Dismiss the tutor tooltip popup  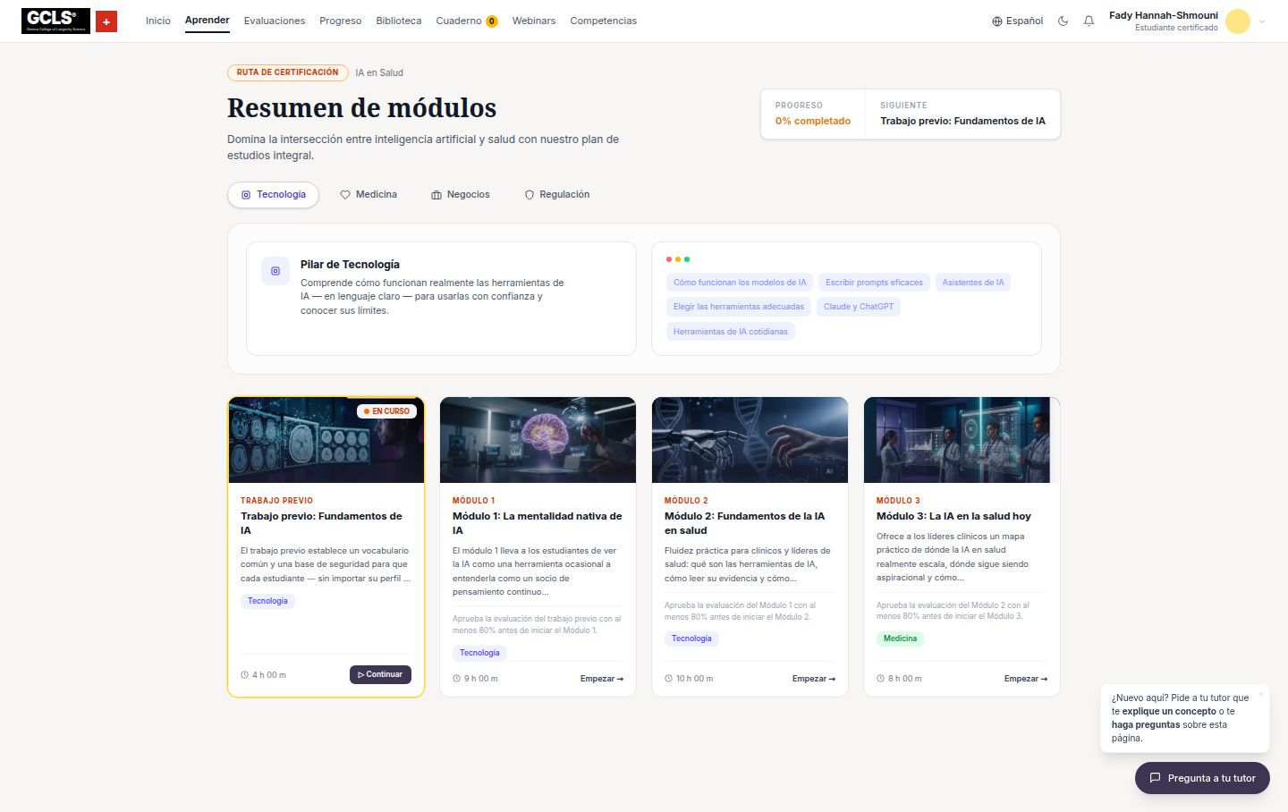click(1261, 695)
